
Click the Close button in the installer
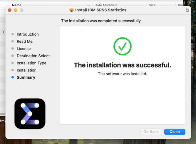click(174, 132)
